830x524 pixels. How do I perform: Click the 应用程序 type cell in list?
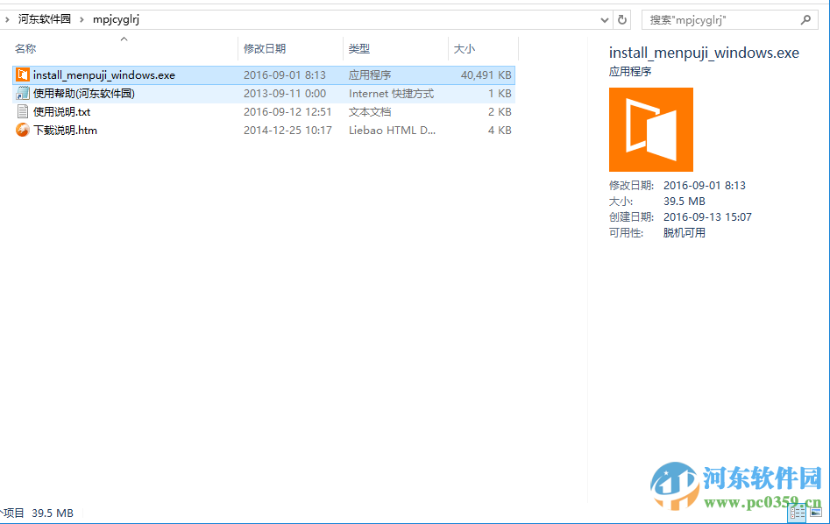click(370, 75)
